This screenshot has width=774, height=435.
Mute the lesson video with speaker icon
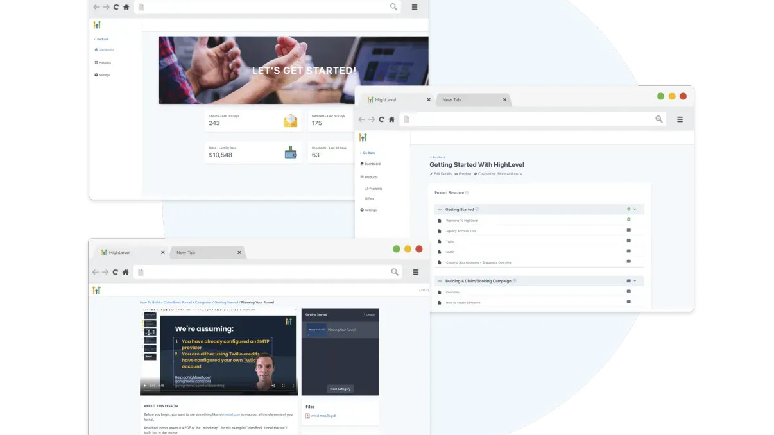point(273,386)
